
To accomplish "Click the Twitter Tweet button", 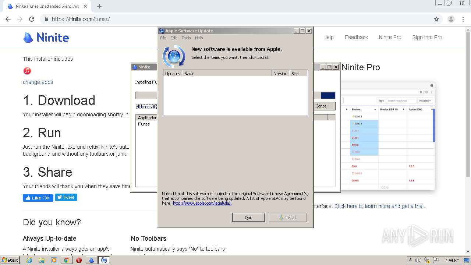I will tap(66, 197).
